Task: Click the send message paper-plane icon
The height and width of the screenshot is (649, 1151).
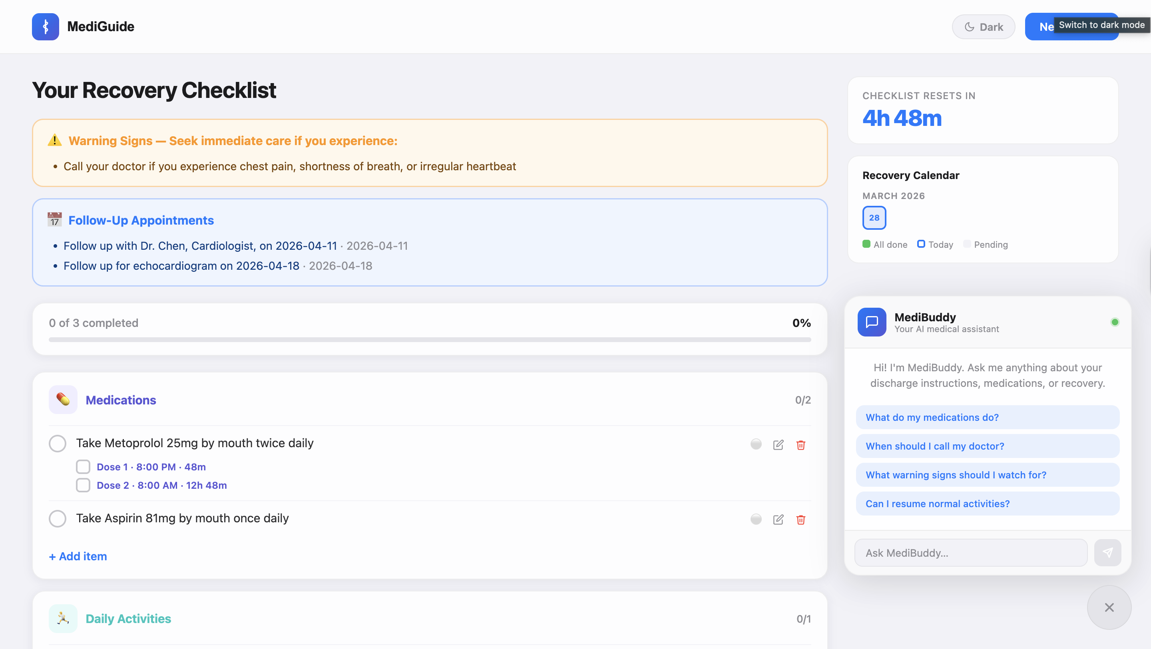Action: [x=1107, y=553]
